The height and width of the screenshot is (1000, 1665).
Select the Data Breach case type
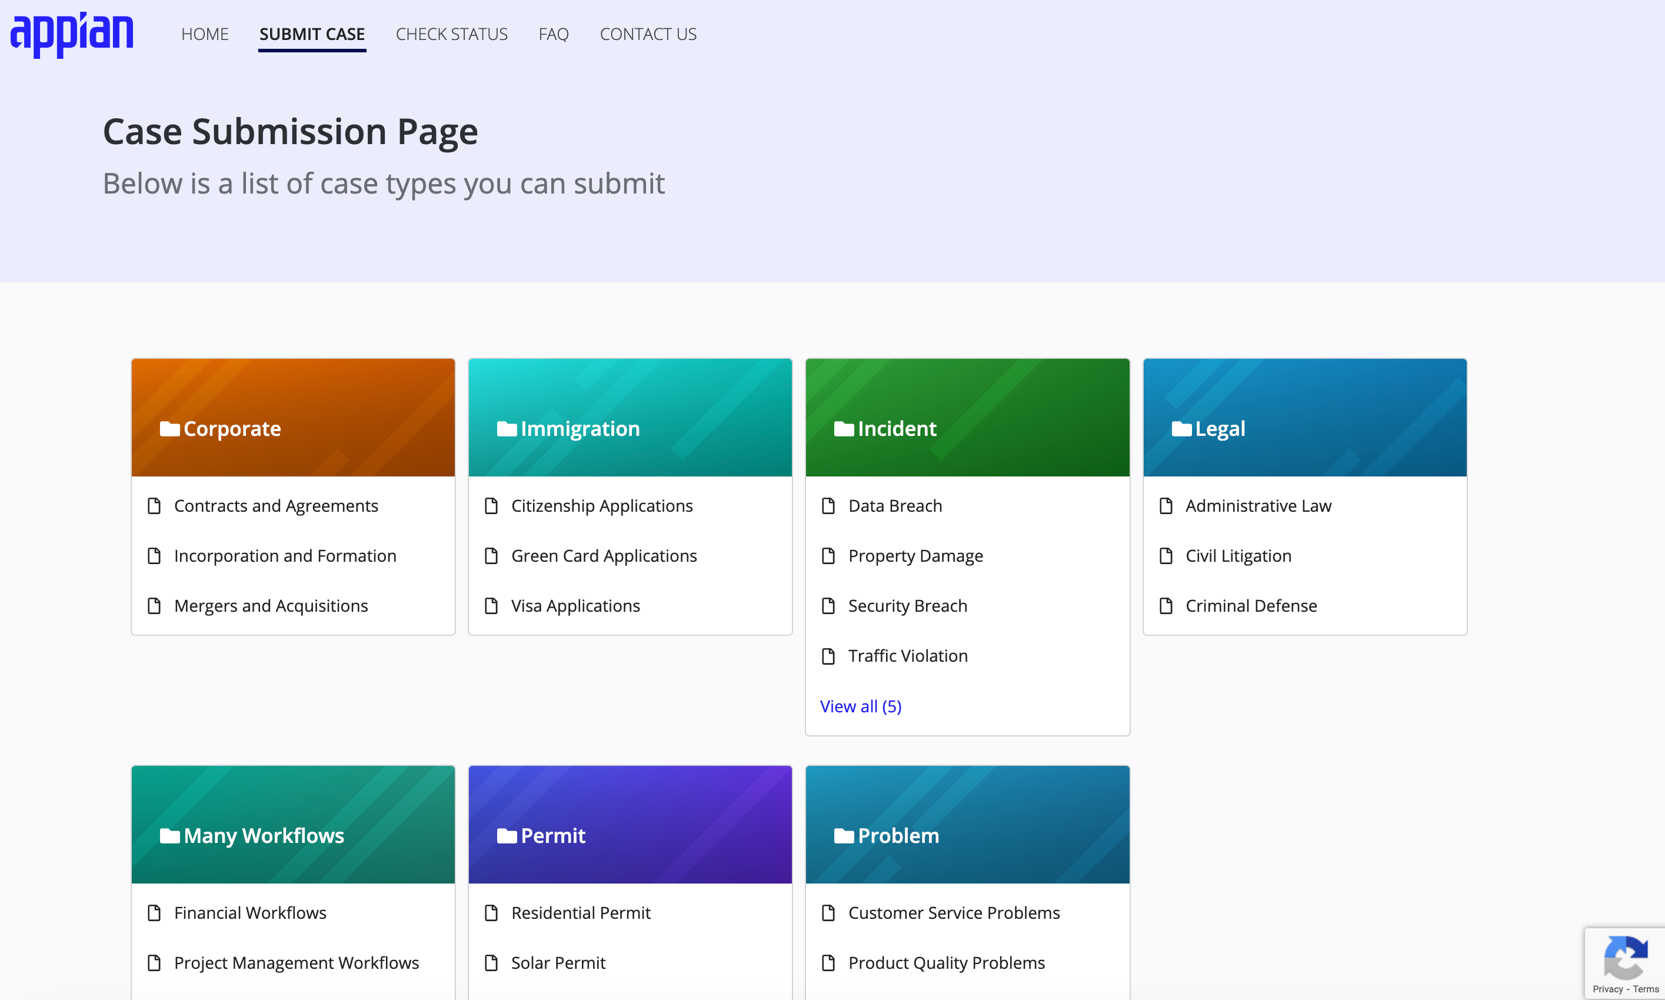895,505
